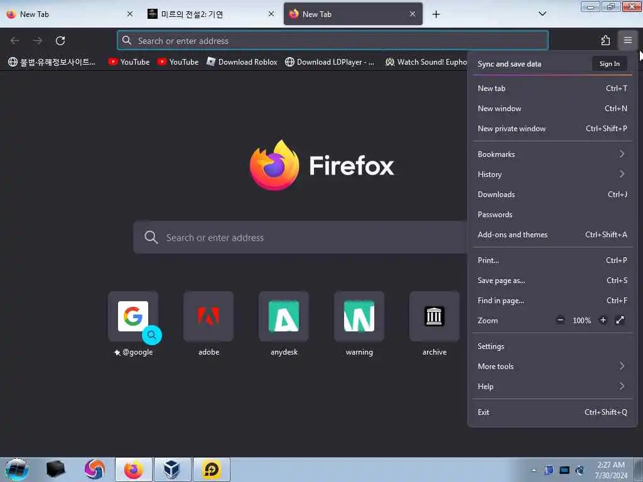Click the tray monitor icon
Viewport: 643px width, 482px height.
(565, 470)
